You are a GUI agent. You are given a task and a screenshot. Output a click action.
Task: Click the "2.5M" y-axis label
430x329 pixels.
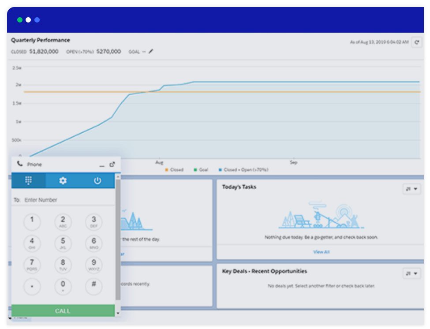pos(17,68)
